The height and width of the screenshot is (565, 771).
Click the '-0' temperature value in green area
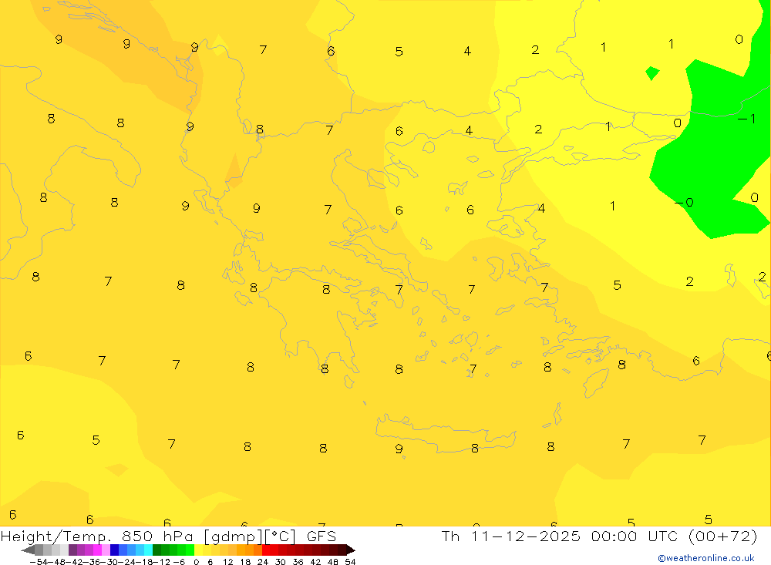point(684,202)
